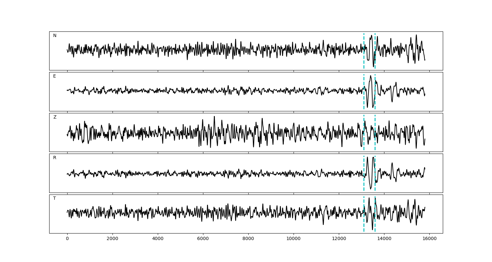492x262 pixels.
Task: Select the 4000 x-axis tick label
Action: pyautogui.click(x=158, y=239)
